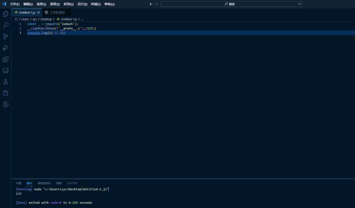Open the Source Control panel

(6, 36)
